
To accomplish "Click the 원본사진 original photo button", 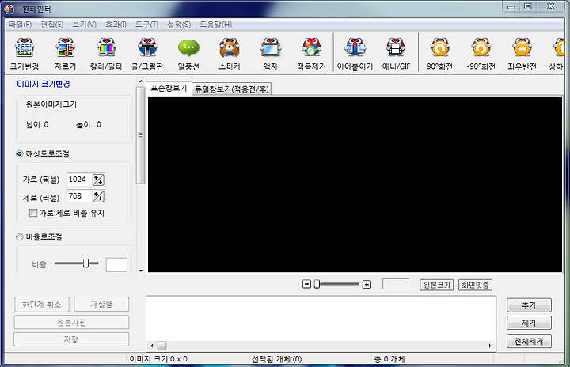I will 71,322.
